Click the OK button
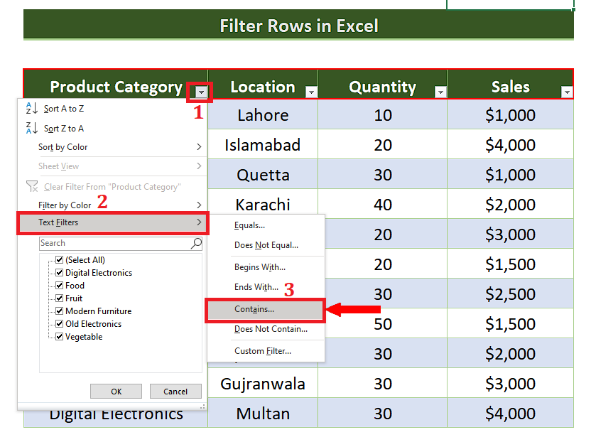591x442 pixels. point(116,391)
